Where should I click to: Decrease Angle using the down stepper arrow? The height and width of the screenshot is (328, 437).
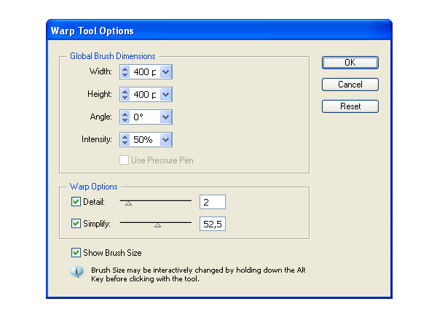click(125, 120)
